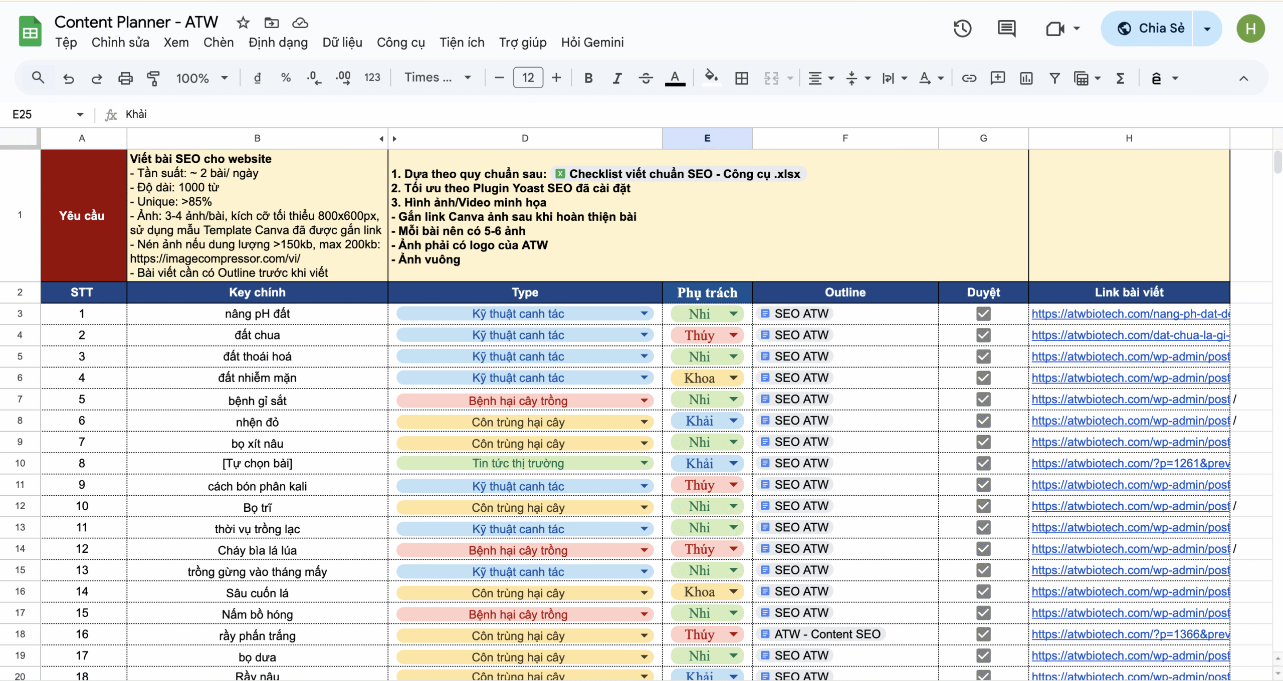The height and width of the screenshot is (681, 1283).
Task: Uncheck Duyệt checkbox for nâng pH đất
Action: (983, 314)
